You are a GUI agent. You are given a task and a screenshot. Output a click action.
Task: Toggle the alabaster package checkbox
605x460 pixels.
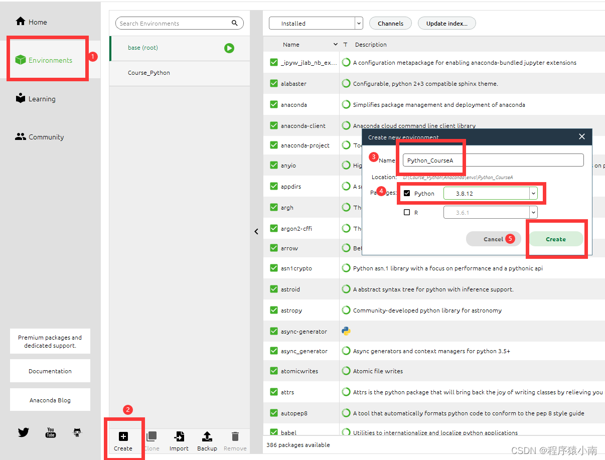point(274,83)
